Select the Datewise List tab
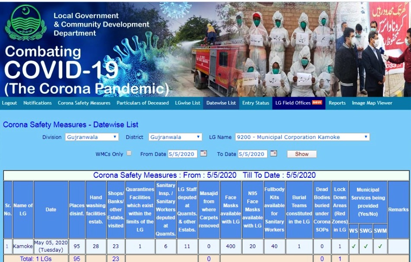The height and width of the screenshot is (262, 411). tap(221, 103)
